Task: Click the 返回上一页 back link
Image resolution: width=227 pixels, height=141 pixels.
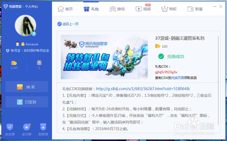Action: [x=71, y=24]
